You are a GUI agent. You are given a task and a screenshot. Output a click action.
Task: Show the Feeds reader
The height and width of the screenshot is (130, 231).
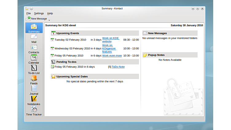[x=34, y=80]
